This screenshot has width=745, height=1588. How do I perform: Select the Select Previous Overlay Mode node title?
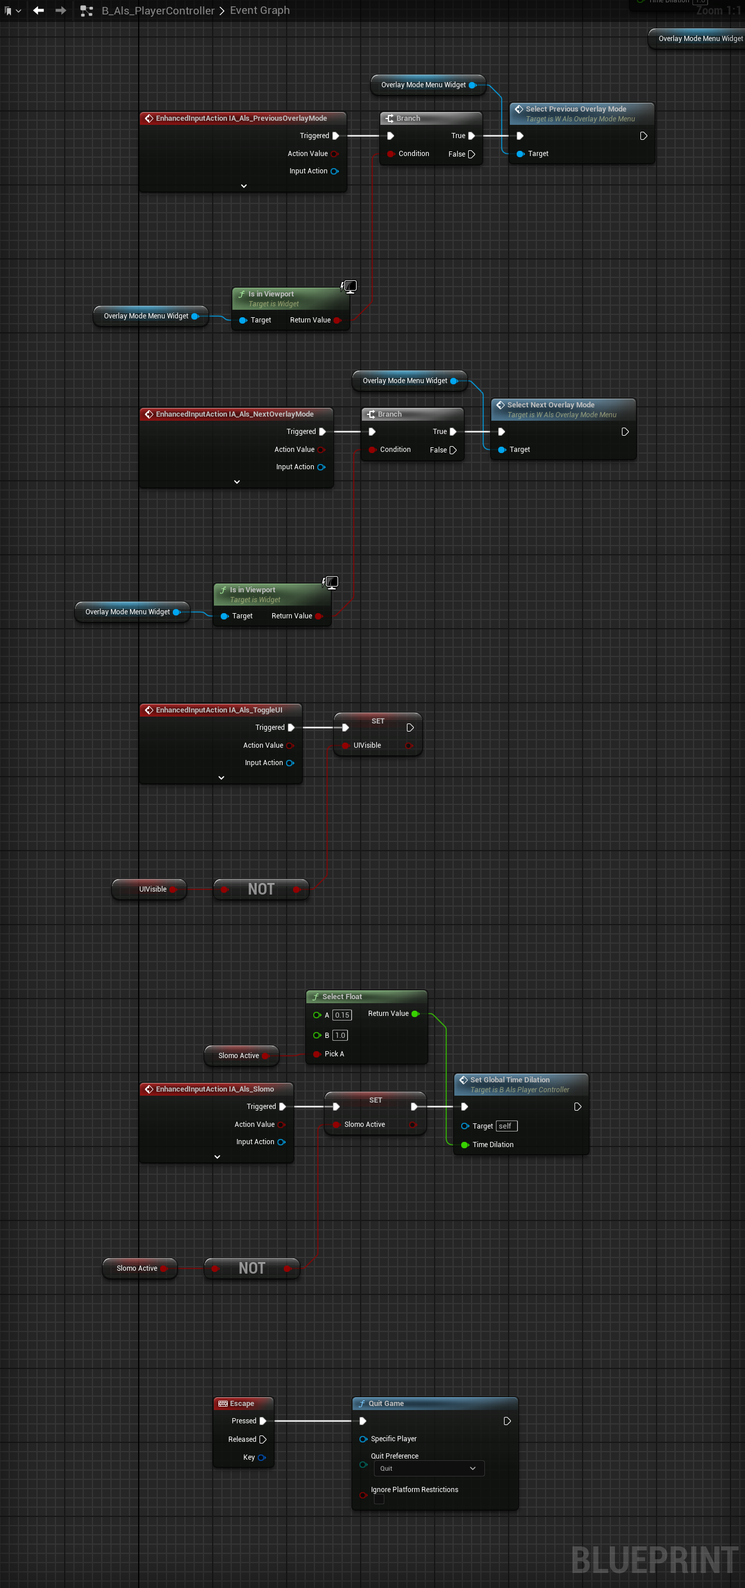click(576, 109)
